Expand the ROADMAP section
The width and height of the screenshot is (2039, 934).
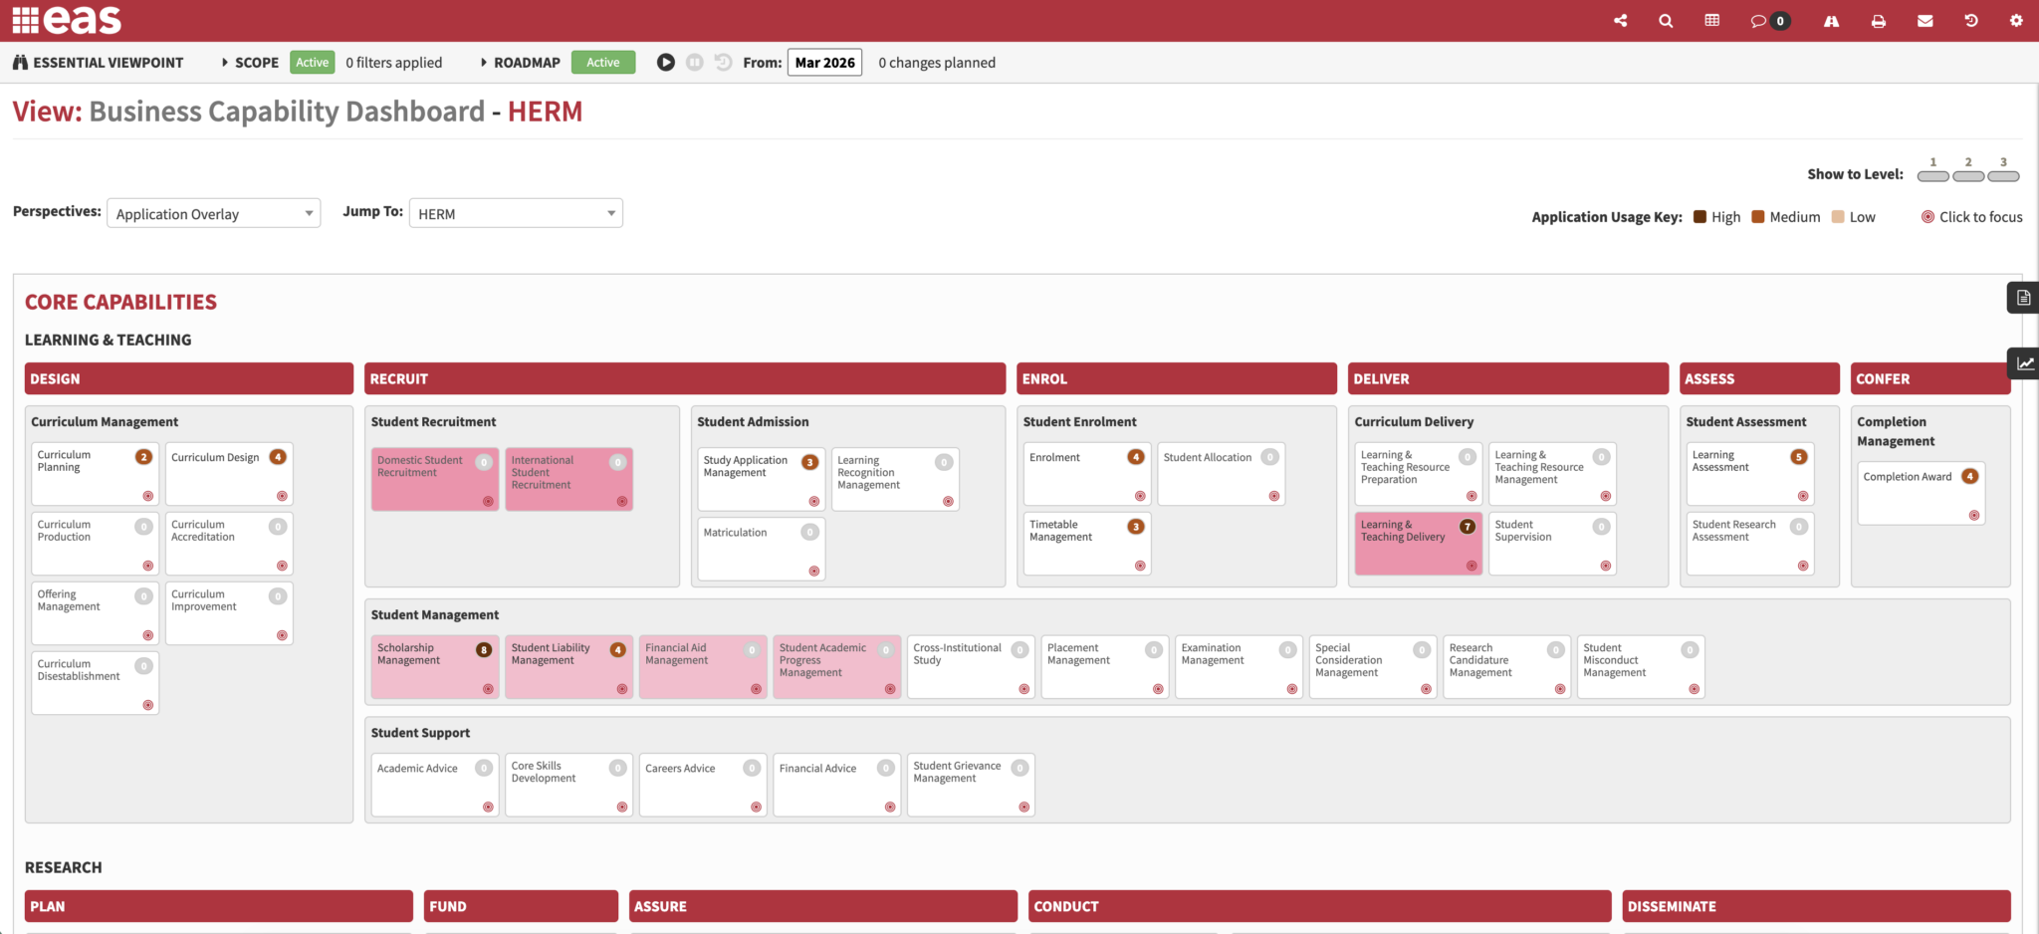click(519, 63)
